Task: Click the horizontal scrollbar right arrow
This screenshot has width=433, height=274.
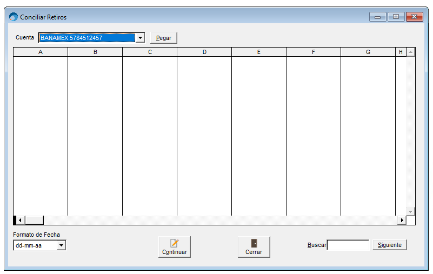Action: click(402, 220)
